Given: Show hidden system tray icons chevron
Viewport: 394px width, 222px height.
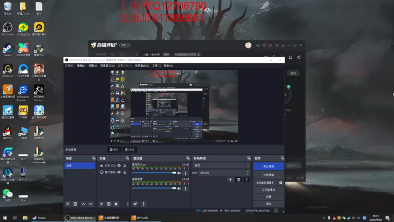Looking at the screenshot, I should click(x=324, y=218).
